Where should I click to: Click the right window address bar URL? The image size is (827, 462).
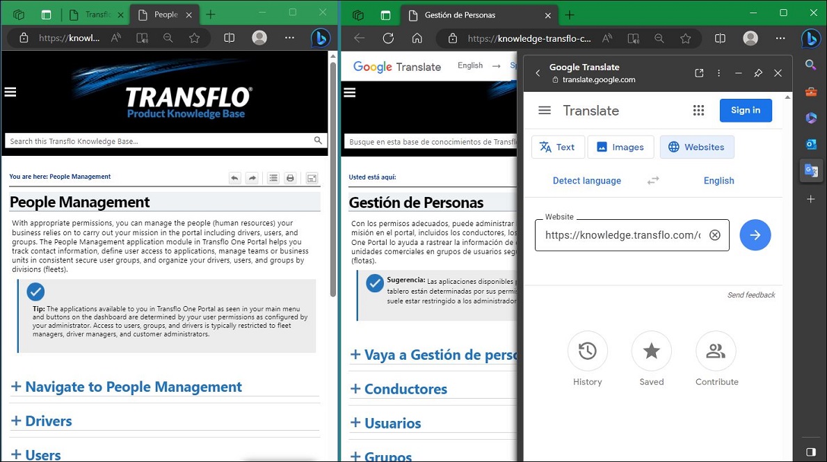529,38
